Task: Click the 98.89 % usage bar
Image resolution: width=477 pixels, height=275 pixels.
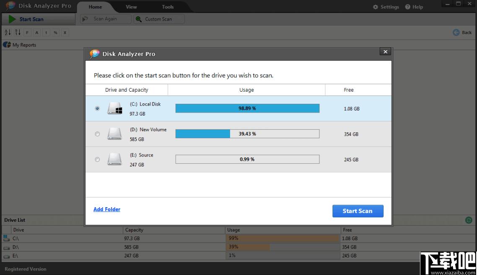Action: pyautogui.click(x=247, y=108)
